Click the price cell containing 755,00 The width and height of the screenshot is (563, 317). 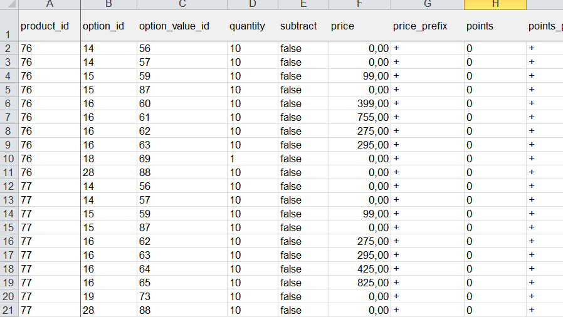[x=359, y=118]
